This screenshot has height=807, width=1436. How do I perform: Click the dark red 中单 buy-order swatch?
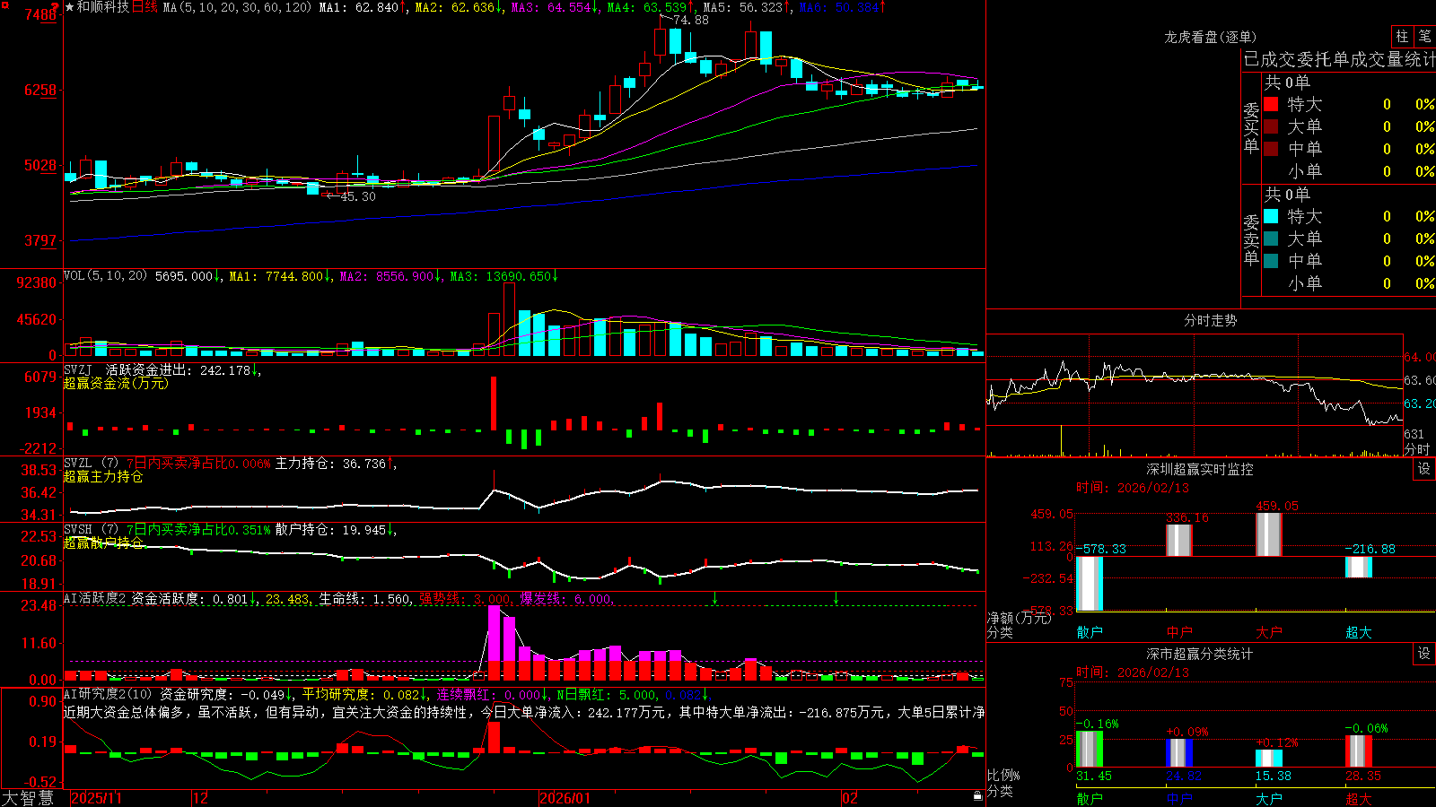1271,149
